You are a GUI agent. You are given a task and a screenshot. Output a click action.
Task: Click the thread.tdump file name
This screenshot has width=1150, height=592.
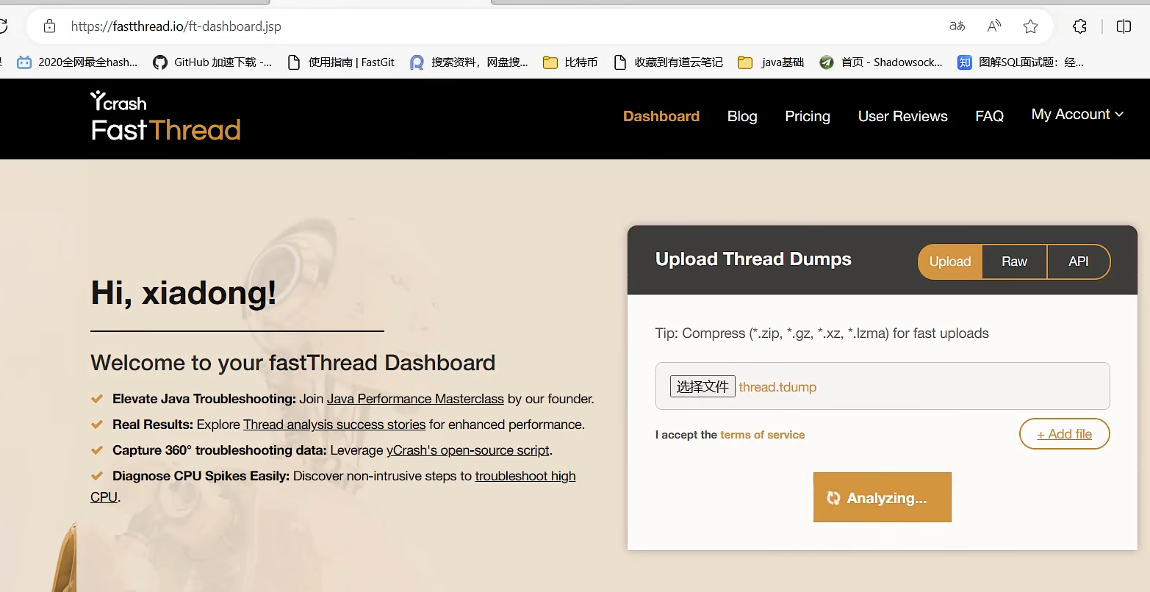(777, 387)
